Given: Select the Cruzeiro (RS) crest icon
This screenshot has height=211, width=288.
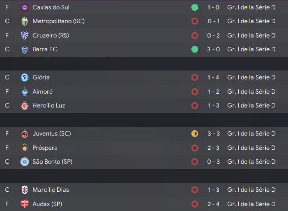Looking at the screenshot, I should (25, 35).
